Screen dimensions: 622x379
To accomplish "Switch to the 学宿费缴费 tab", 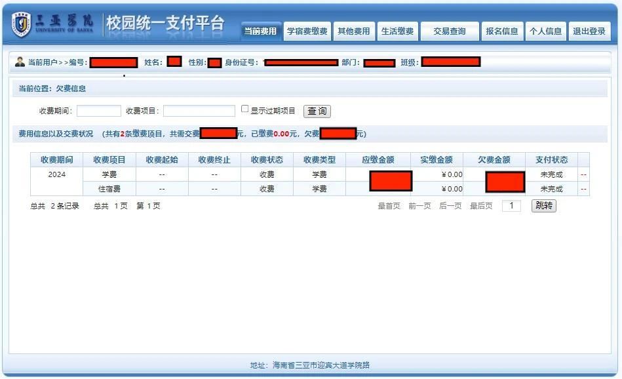I will tap(307, 30).
